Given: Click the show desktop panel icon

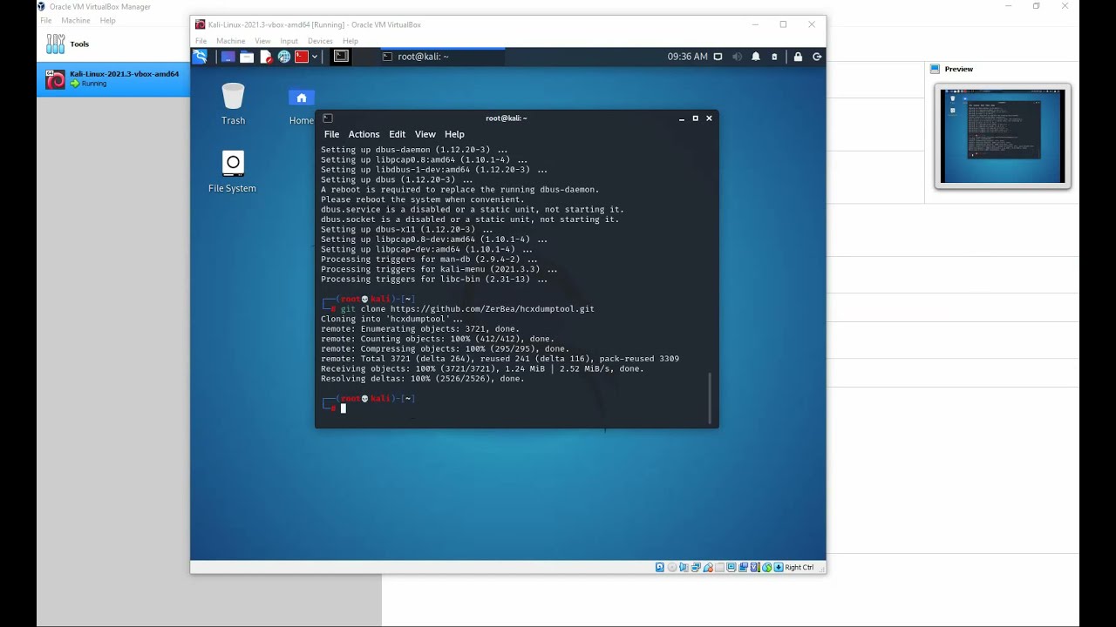Looking at the screenshot, I should click(x=228, y=57).
